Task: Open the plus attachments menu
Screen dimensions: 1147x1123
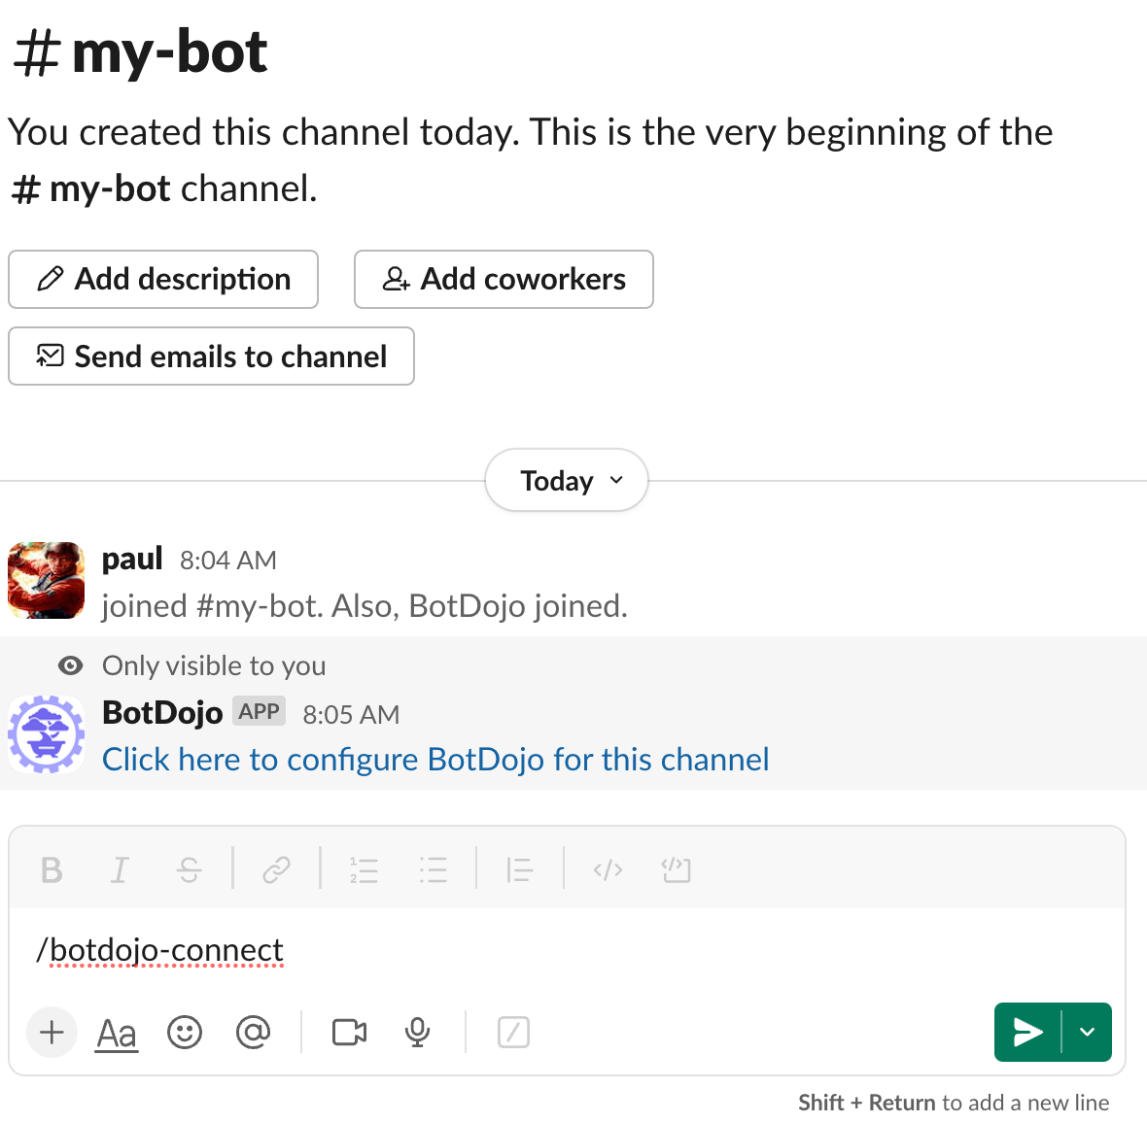Action: point(52,1033)
